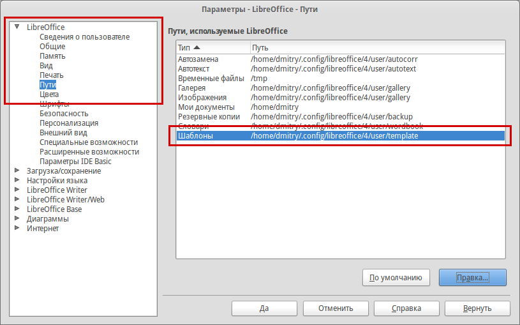Expand the LibreOffice Base node
Viewport: 520px width, 325px height.
coord(17,209)
